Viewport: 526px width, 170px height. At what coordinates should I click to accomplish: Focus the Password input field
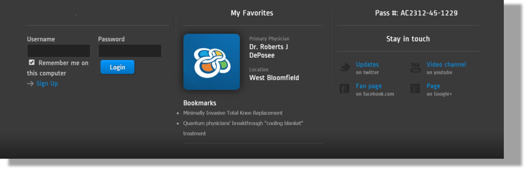129,51
